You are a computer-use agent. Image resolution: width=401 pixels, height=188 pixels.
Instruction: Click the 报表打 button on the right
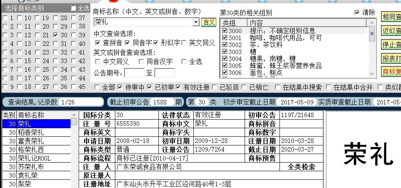click(x=391, y=59)
